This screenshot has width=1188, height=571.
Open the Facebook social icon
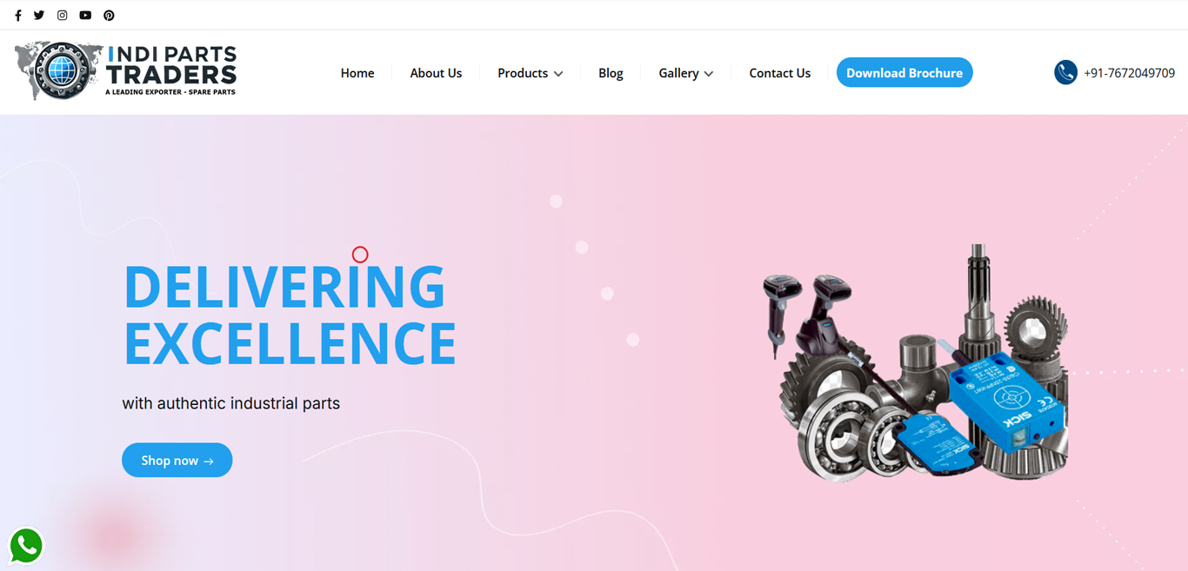coord(18,15)
